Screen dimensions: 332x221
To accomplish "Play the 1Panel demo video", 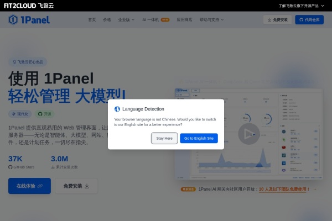I will pos(249,134).
